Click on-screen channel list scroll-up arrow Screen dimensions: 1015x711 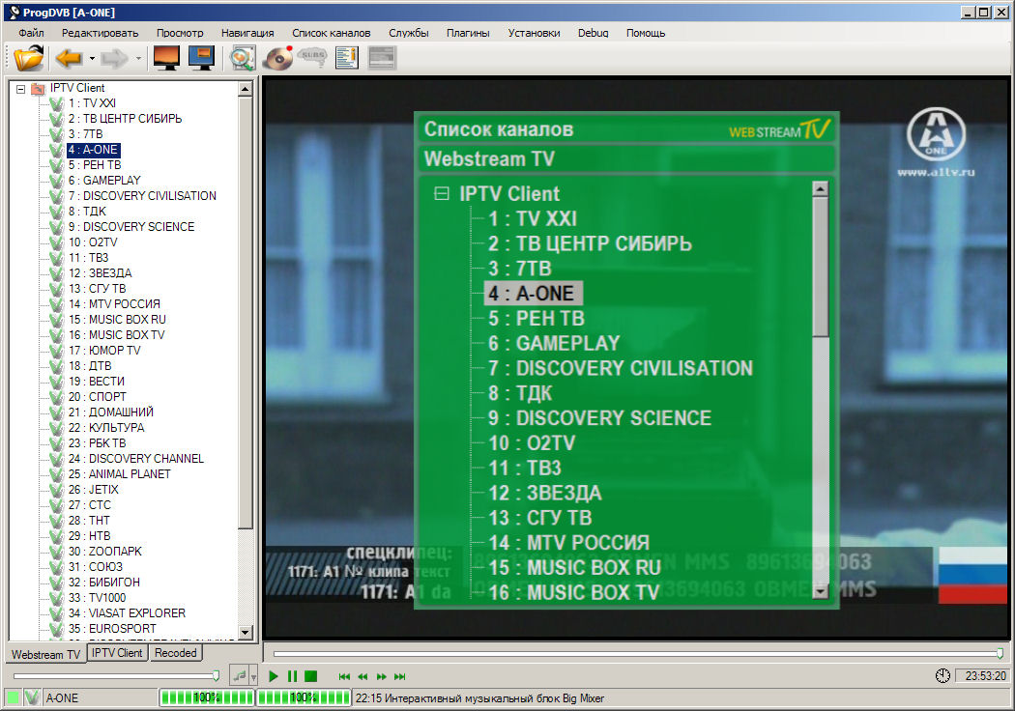pyautogui.click(x=820, y=189)
